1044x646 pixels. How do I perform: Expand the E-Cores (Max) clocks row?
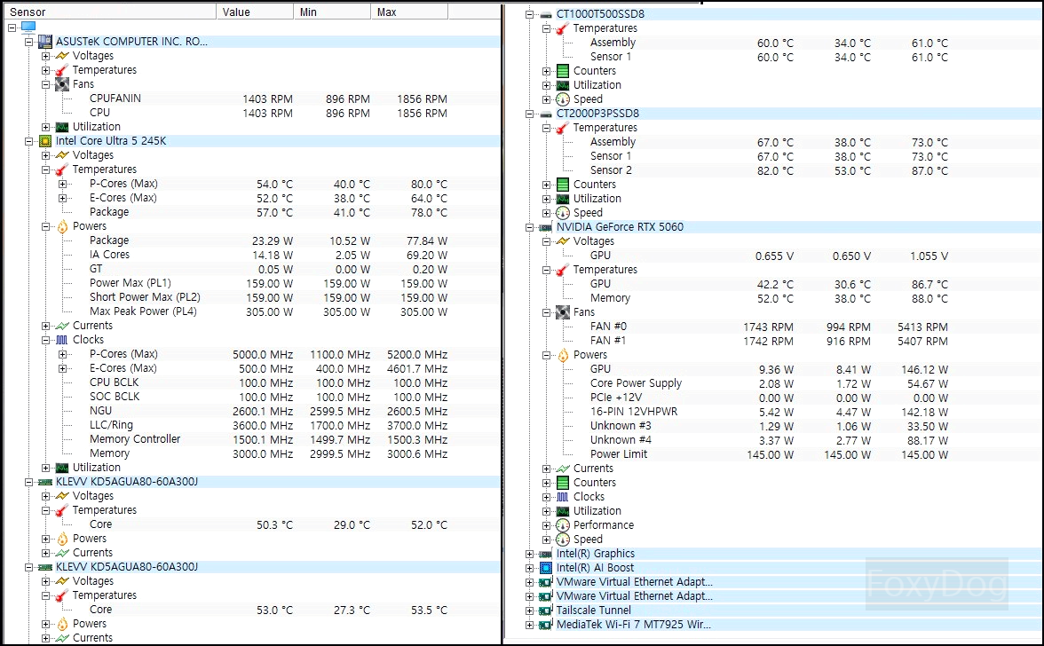(x=62, y=368)
